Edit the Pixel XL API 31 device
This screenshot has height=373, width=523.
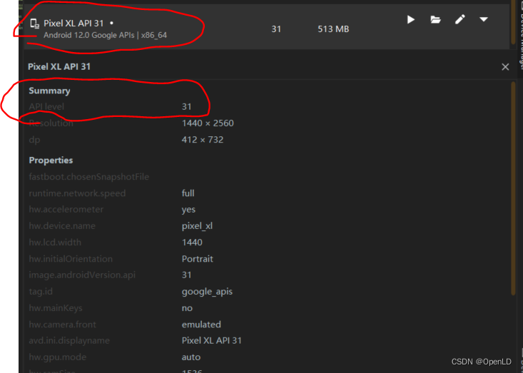coord(460,19)
